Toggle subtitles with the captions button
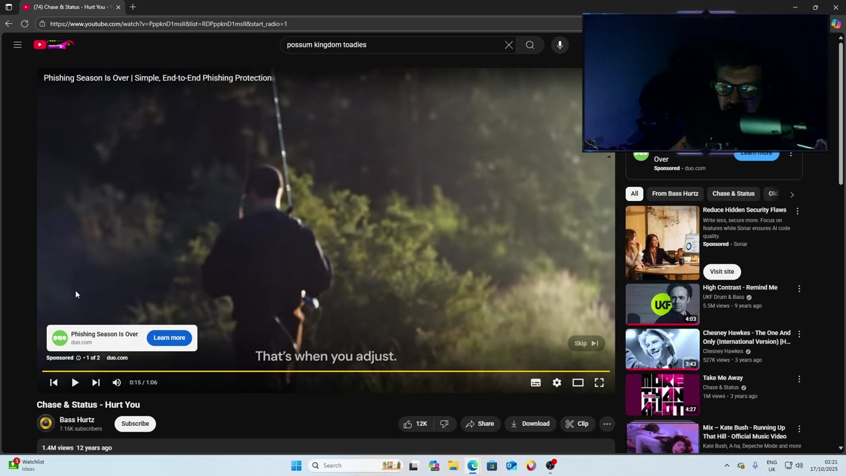The image size is (846, 476). 536,383
